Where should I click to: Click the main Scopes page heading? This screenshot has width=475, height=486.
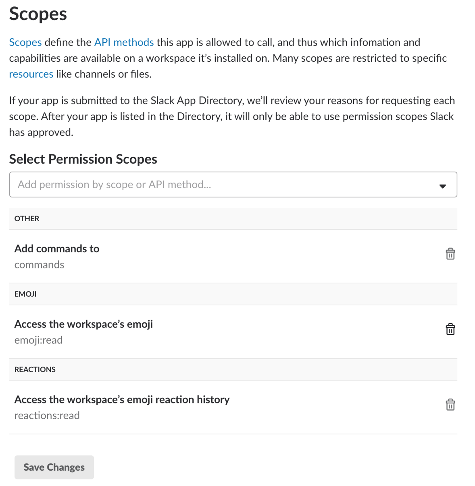tap(38, 14)
